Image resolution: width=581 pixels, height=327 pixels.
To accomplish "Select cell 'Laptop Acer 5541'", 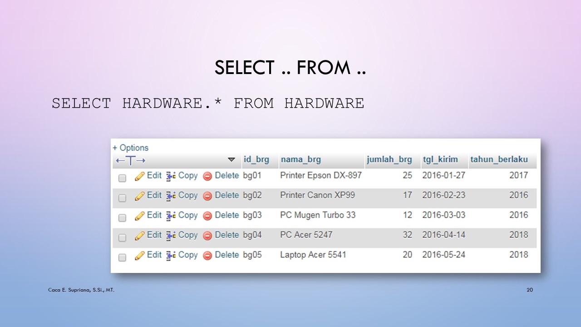I will pyautogui.click(x=313, y=255).
